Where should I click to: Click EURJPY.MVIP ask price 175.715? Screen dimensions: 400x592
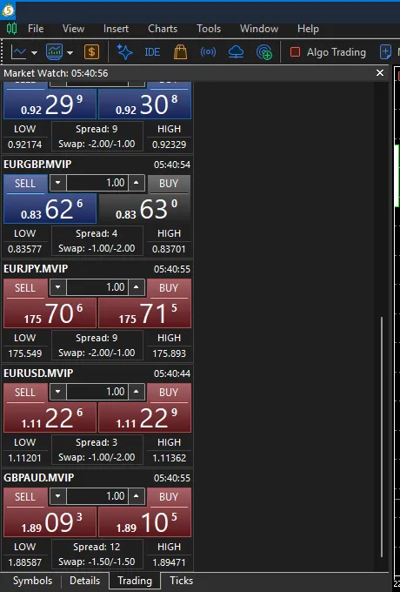[144, 313]
